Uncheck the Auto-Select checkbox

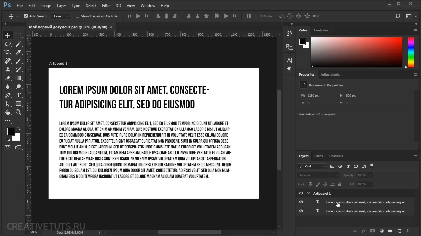pos(26,16)
